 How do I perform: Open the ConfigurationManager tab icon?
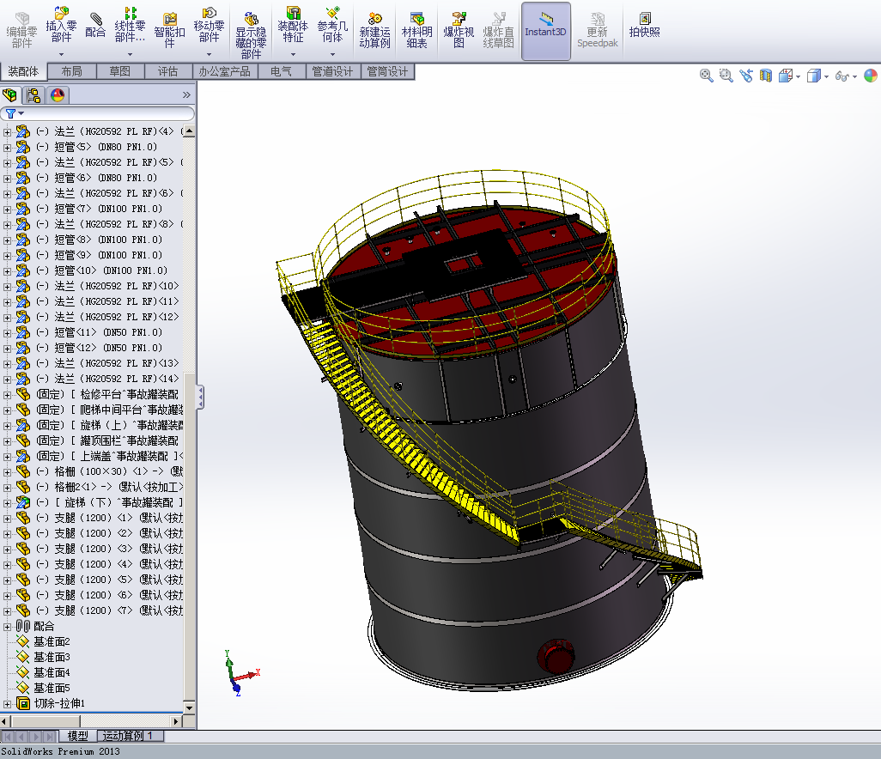33,95
